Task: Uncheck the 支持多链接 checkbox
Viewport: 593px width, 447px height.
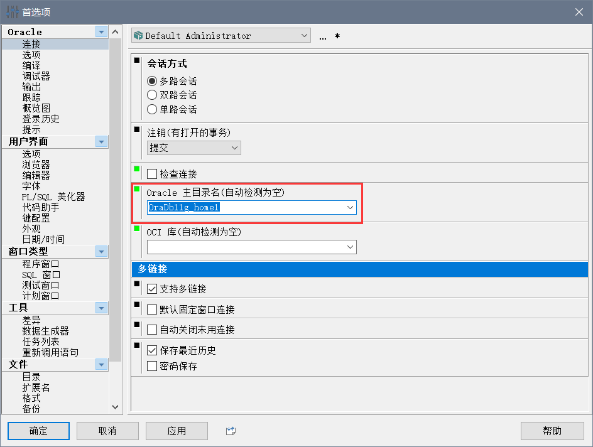Action: coord(152,289)
